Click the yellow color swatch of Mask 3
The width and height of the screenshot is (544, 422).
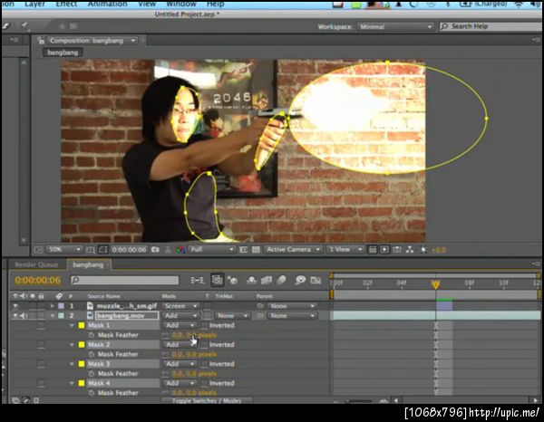pos(82,364)
